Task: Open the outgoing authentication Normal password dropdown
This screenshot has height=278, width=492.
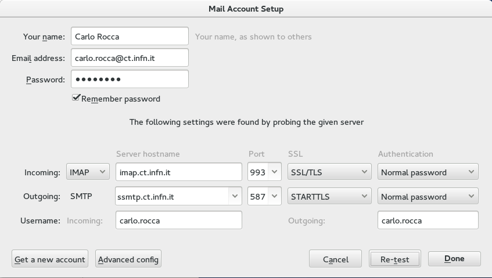Action: pyautogui.click(x=428, y=196)
